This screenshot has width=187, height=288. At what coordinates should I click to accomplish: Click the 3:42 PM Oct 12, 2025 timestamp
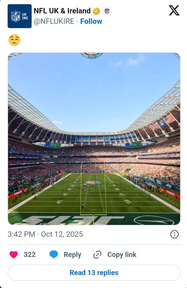[45, 234]
